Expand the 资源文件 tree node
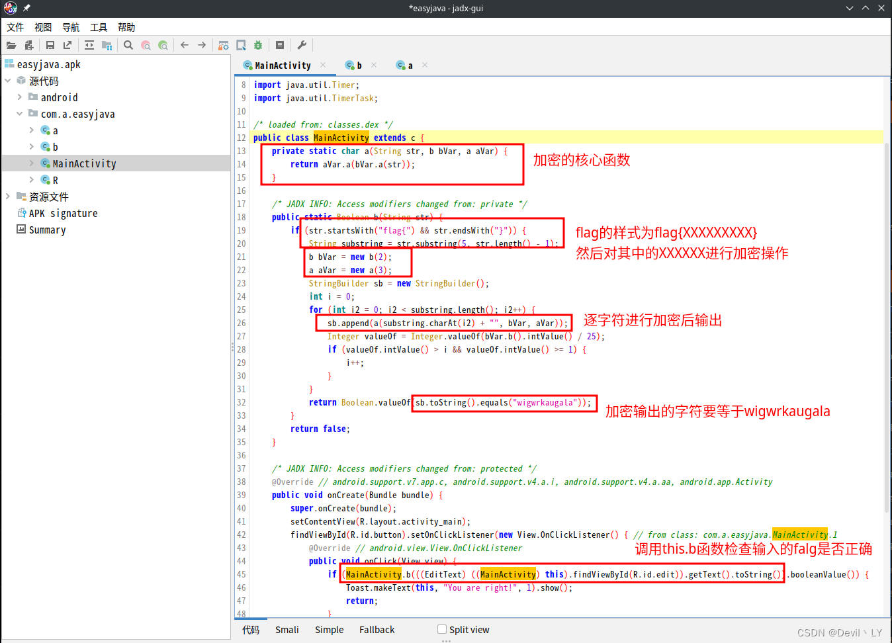The height and width of the screenshot is (643, 892). coord(8,196)
